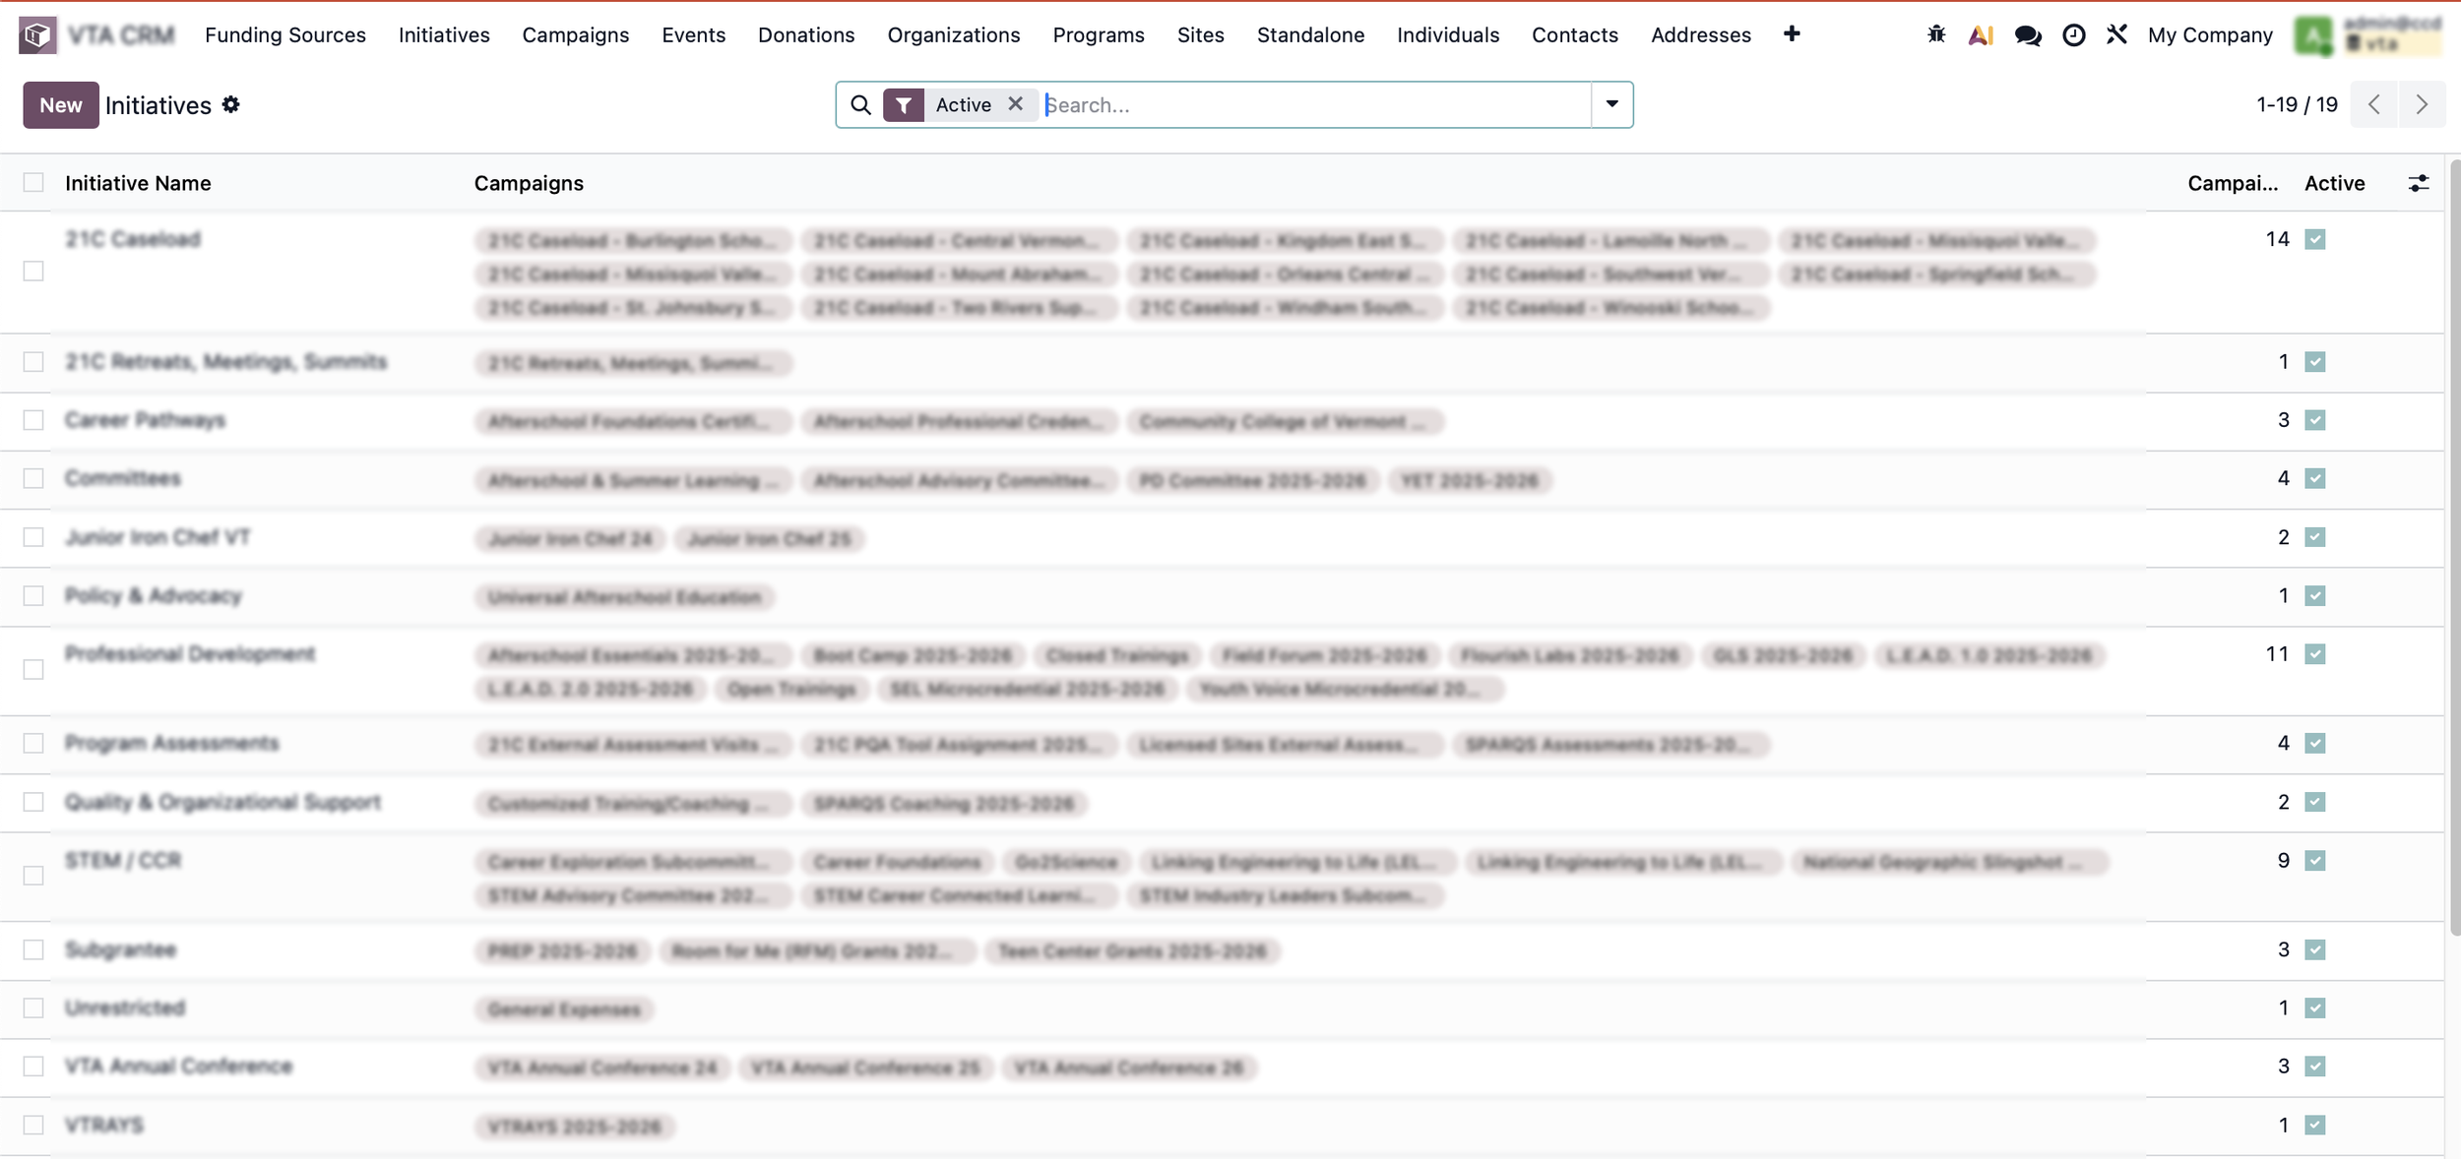Open optional columns adjust icon

pyautogui.click(x=2418, y=184)
